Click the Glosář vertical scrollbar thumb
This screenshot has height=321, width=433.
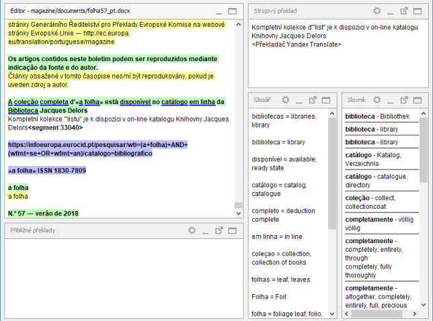tap(332, 173)
